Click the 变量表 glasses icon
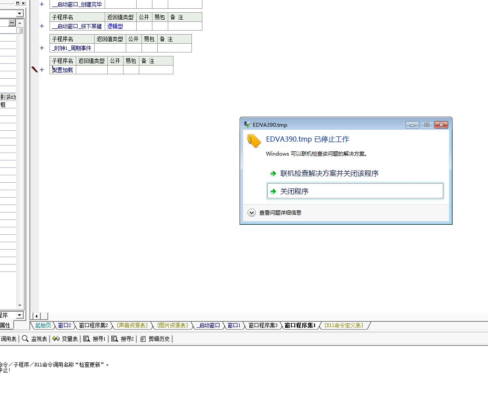Viewport: 488px width, 400px height. coord(56,339)
